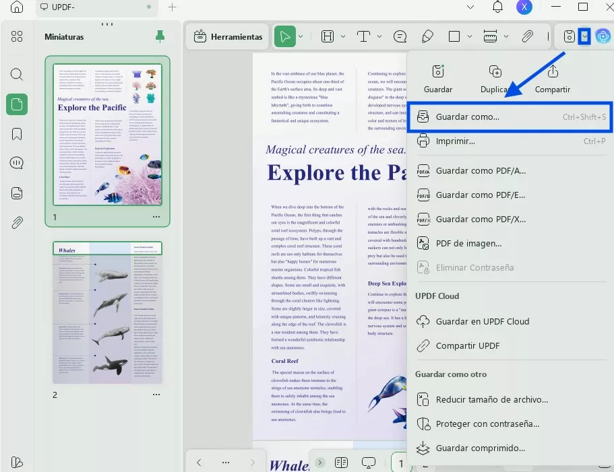The width and height of the screenshot is (614, 472).
Task: Open the Comments panel icon in sidebar
Action: (17, 164)
